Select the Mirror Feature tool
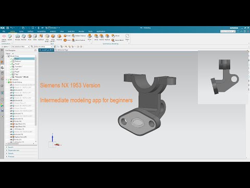The width and height of the screenshot is (250, 188). (x=79, y=40)
